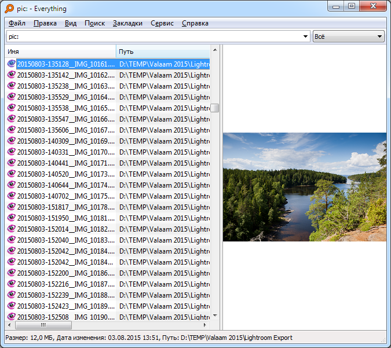Viewport: 391px width, 348px height.
Task: Sort results by Путь column header
Action: pos(163,52)
